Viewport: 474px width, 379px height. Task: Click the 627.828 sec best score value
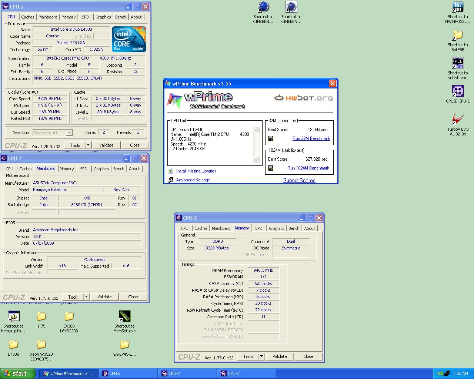pos(316,159)
